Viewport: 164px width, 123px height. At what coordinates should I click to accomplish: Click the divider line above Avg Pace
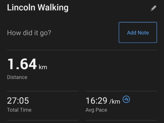click(121, 91)
